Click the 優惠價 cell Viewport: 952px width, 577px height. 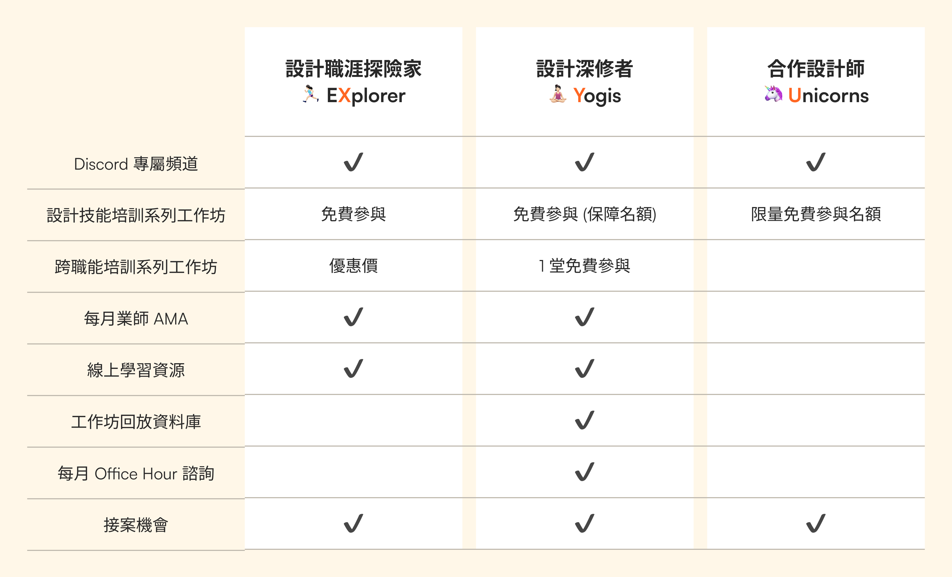pos(353,265)
